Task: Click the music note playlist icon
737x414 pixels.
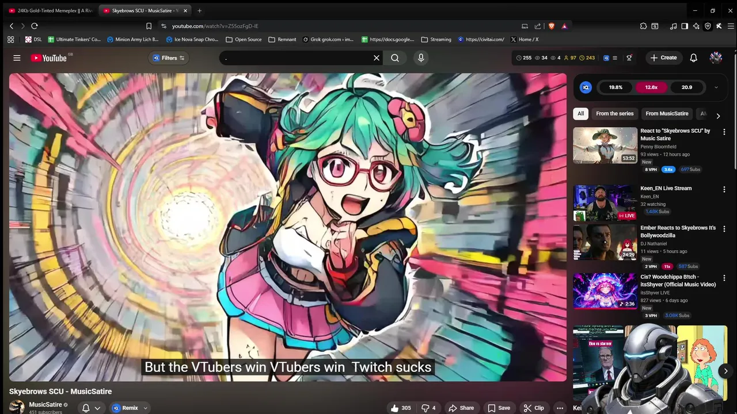Action: (x=673, y=26)
